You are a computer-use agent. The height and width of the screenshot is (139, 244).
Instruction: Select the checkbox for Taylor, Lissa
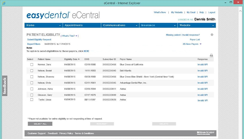[x=32, y=100]
